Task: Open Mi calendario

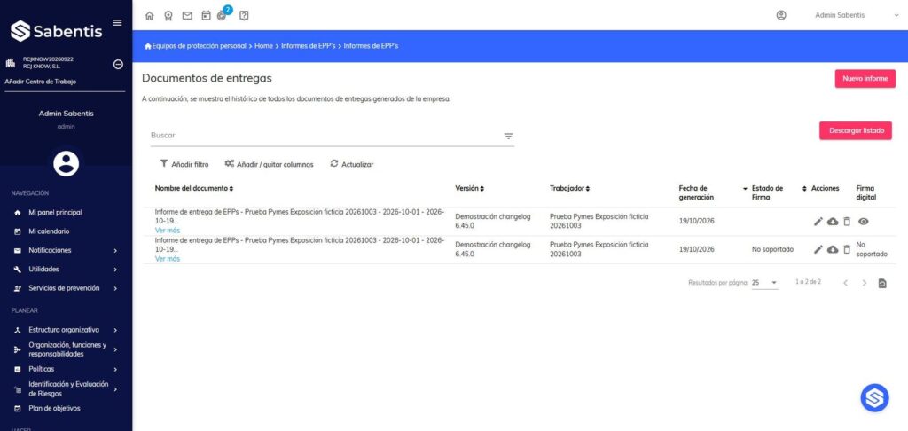Action: [49, 231]
